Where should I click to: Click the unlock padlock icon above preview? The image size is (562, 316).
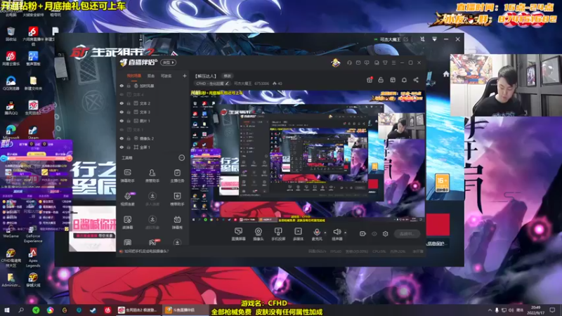tap(381, 80)
